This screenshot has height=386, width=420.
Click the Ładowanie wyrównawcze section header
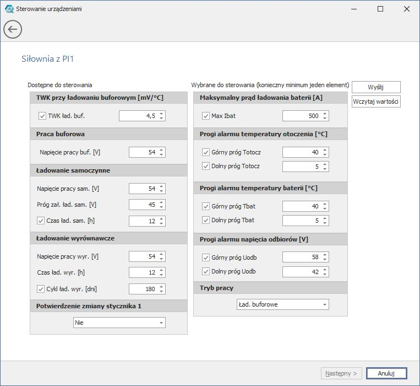pyautogui.click(x=109, y=238)
